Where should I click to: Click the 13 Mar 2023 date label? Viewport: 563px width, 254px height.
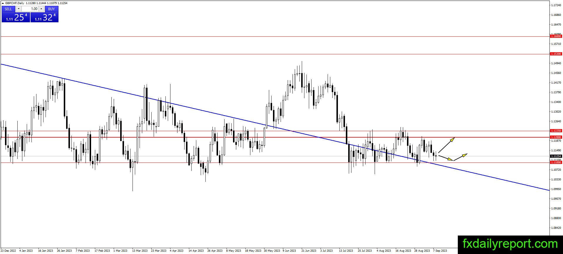pos(140,251)
